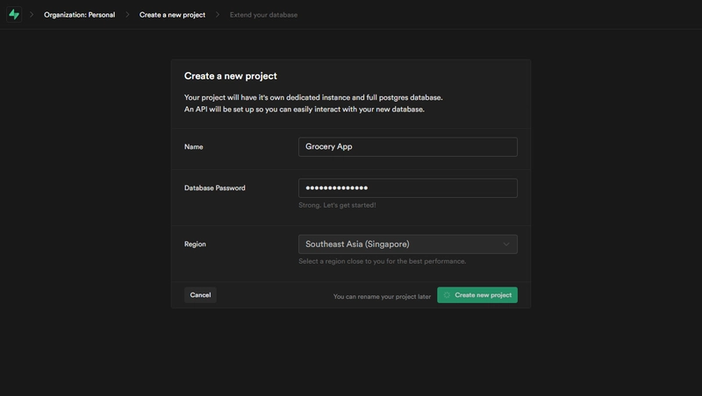Click the Name field label
The height and width of the screenshot is (396, 702).
[x=193, y=146]
